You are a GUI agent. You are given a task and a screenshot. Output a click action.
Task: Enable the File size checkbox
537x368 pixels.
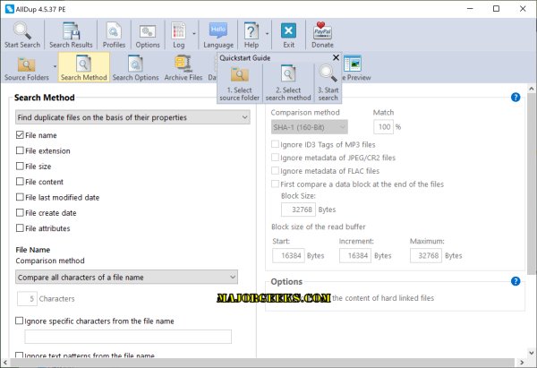coord(20,167)
